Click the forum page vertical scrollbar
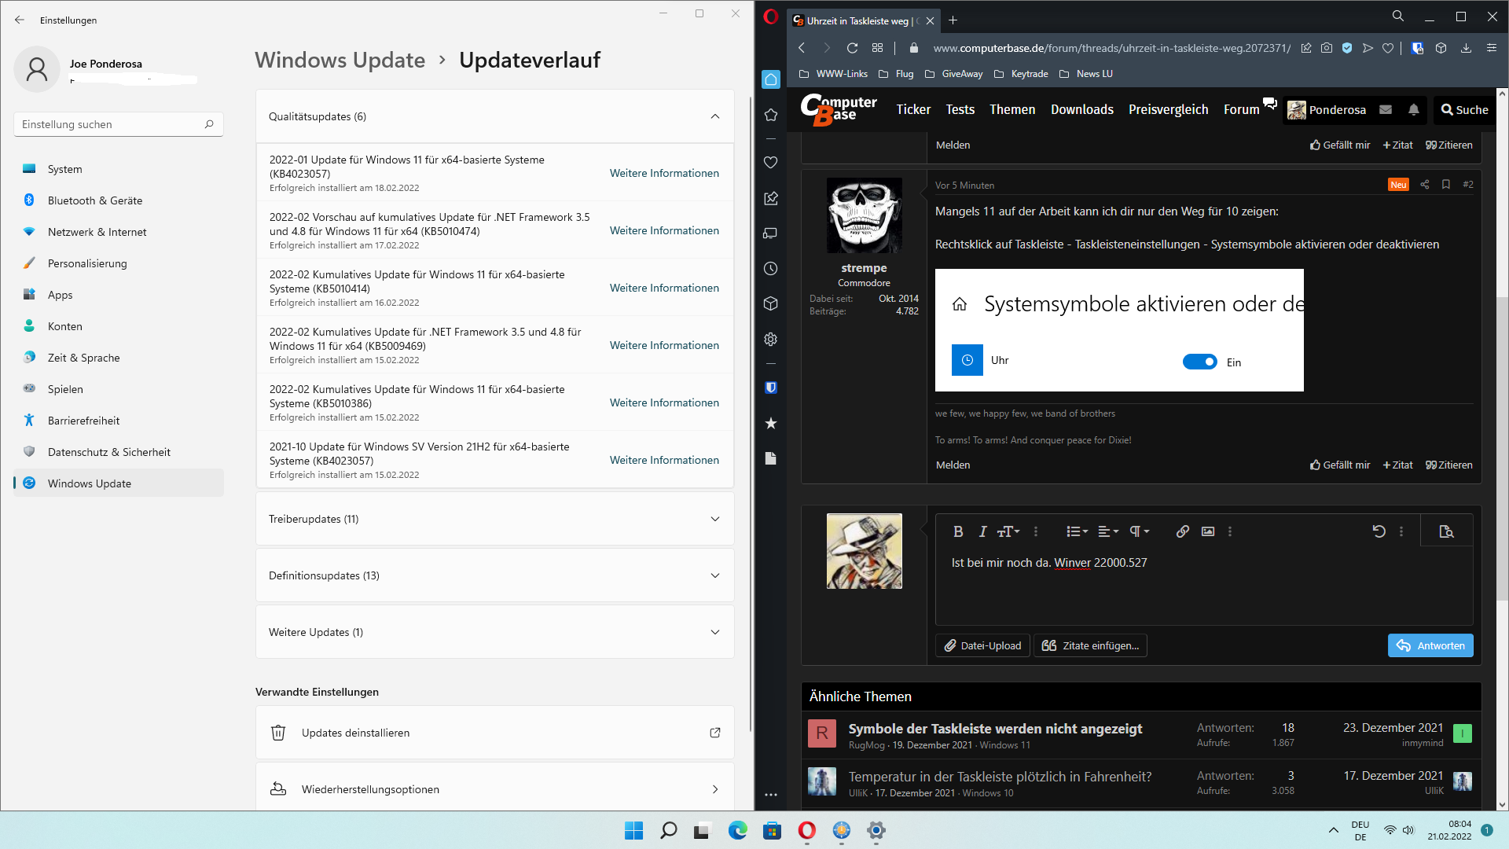The height and width of the screenshot is (849, 1509). tap(1502, 448)
